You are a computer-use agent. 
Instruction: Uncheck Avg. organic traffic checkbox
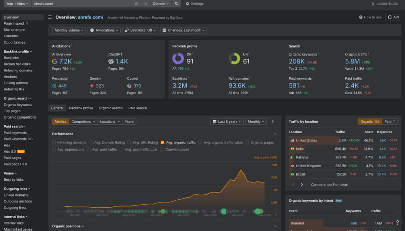pyautogui.click(x=163, y=143)
